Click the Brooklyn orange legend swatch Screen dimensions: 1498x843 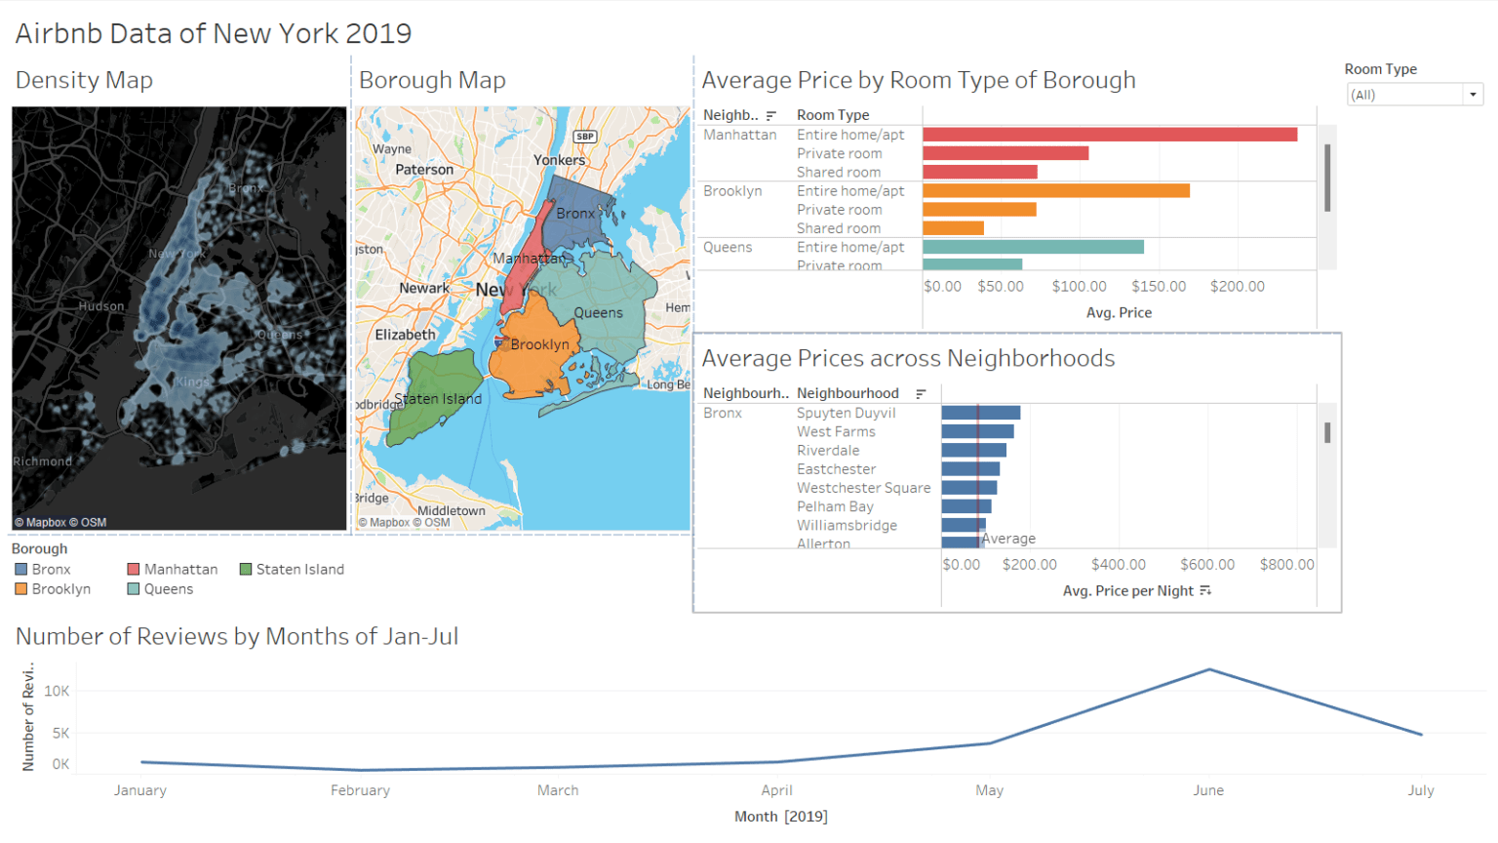pyautogui.click(x=20, y=588)
